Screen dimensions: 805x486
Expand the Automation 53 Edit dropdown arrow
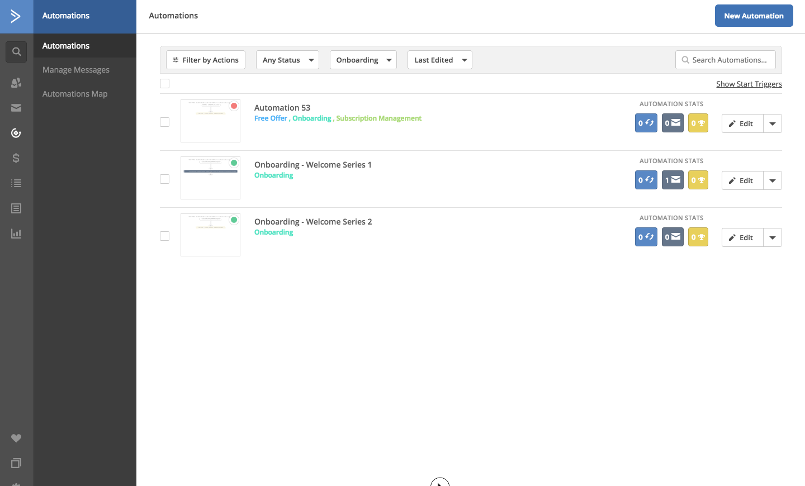(x=773, y=123)
